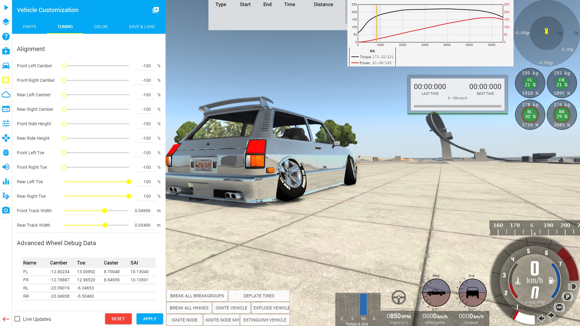Collapse the sidebar with the red back arrow
Viewport: 580px width, 326px height.
click(x=6, y=319)
